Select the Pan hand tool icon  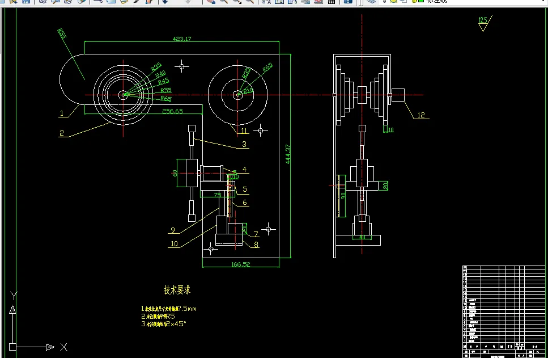click(x=211, y=1)
